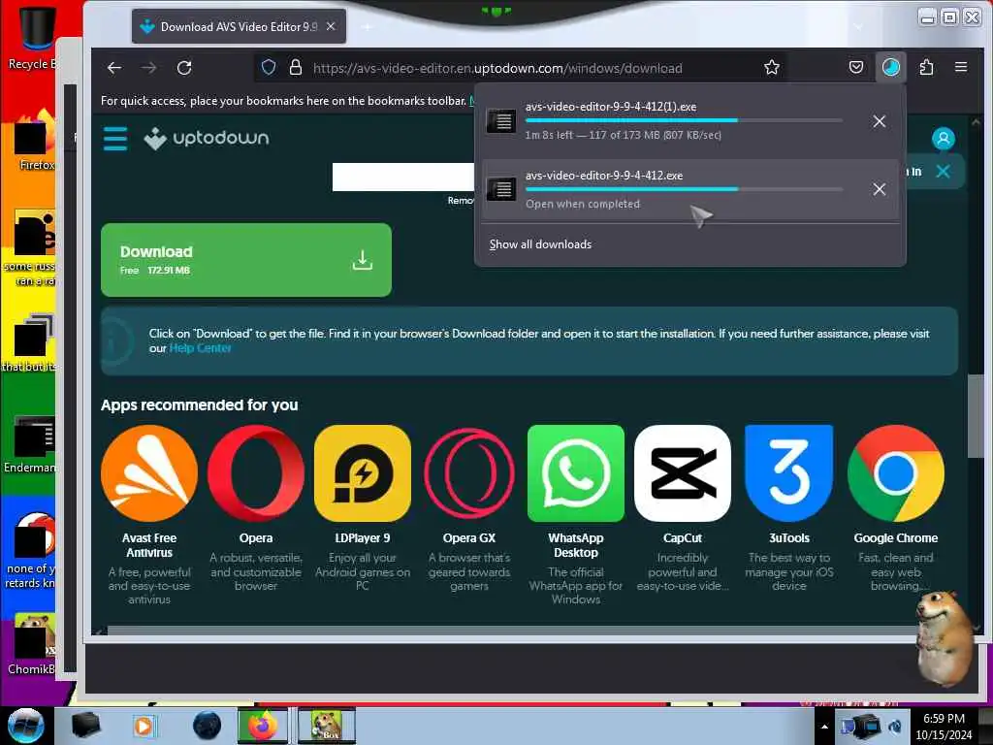Open Opera browser app icon
Viewport: 993px width, 745px height.
tap(256, 473)
